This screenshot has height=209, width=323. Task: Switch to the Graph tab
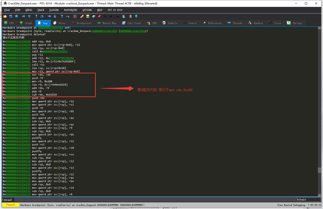point(26,23)
